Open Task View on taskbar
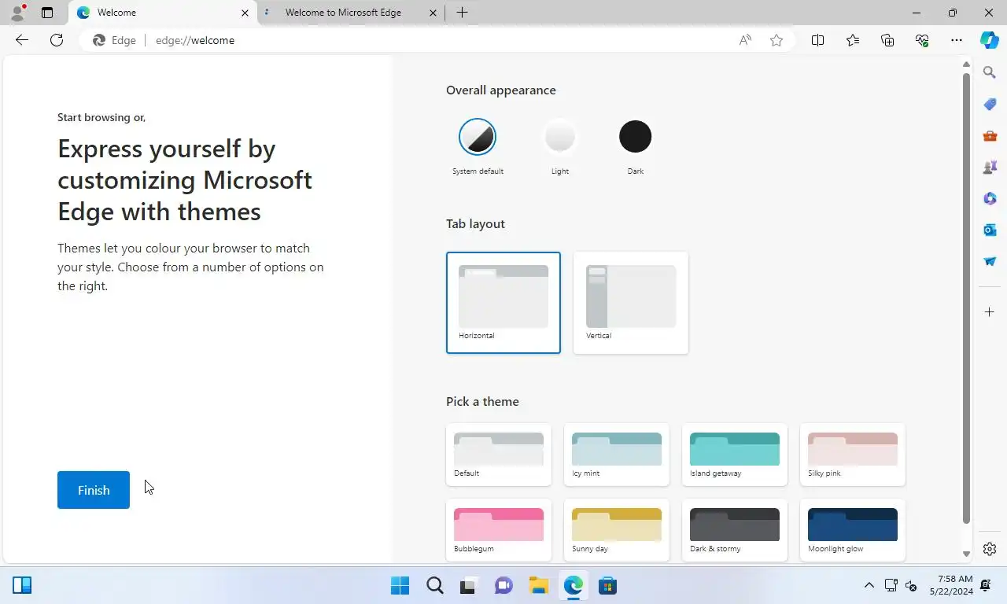 (x=469, y=585)
